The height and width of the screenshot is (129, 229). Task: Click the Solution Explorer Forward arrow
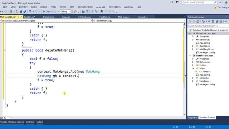point(194,21)
